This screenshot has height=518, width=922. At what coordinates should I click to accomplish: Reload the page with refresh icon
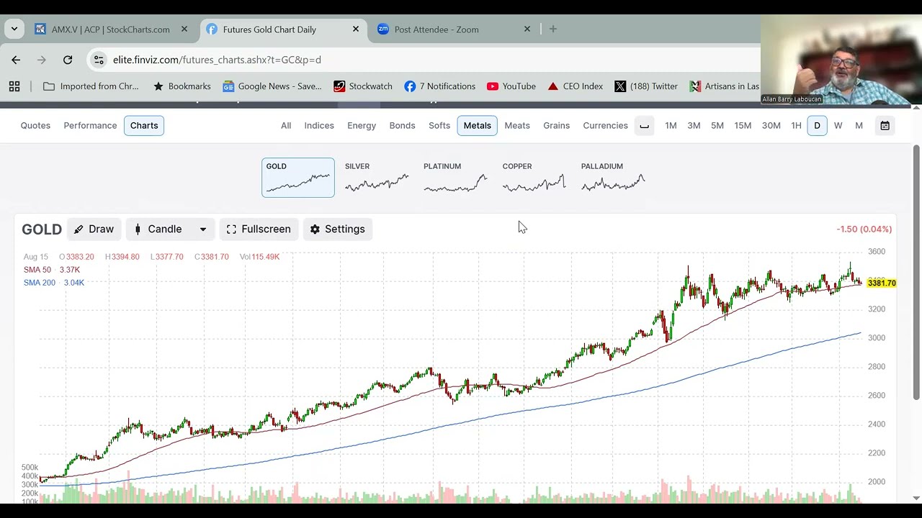[68, 60]
